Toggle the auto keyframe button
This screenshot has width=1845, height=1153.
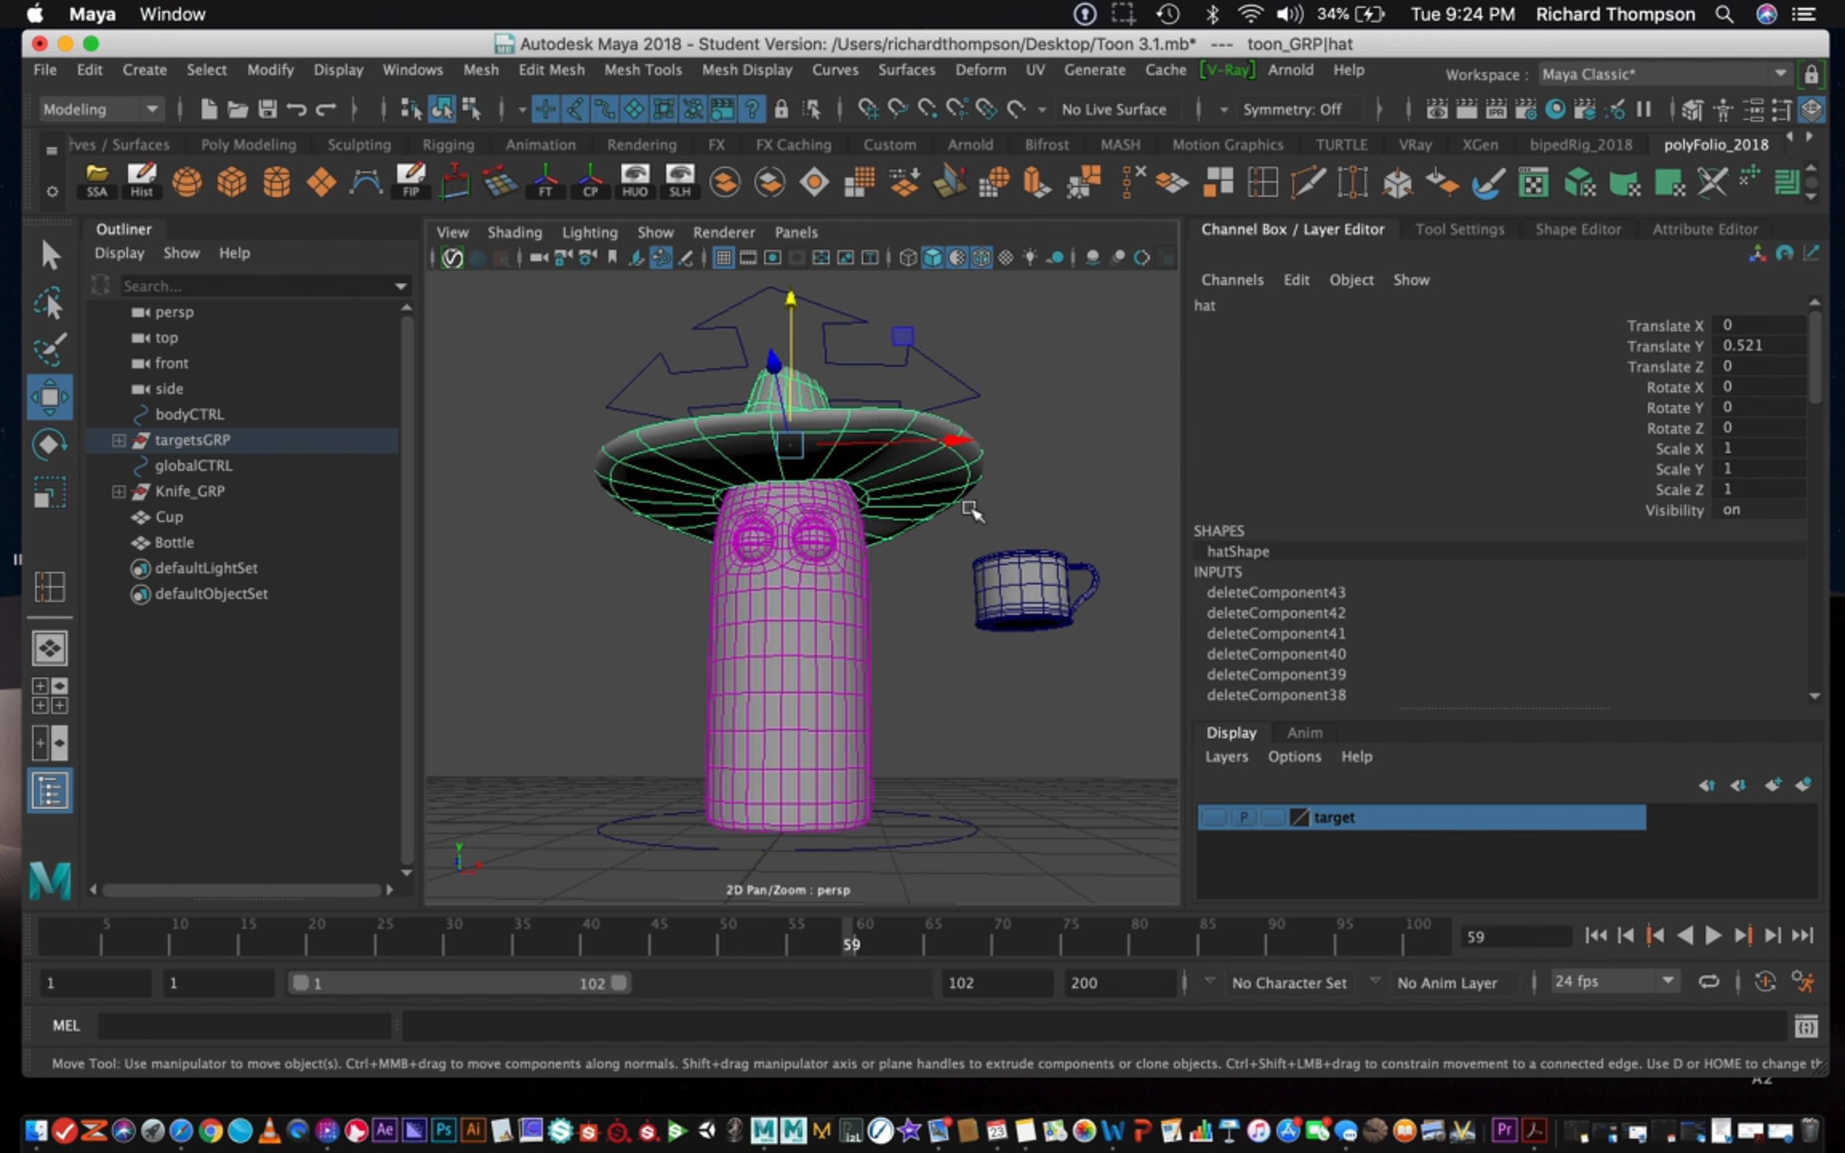tap(1765, 982)
